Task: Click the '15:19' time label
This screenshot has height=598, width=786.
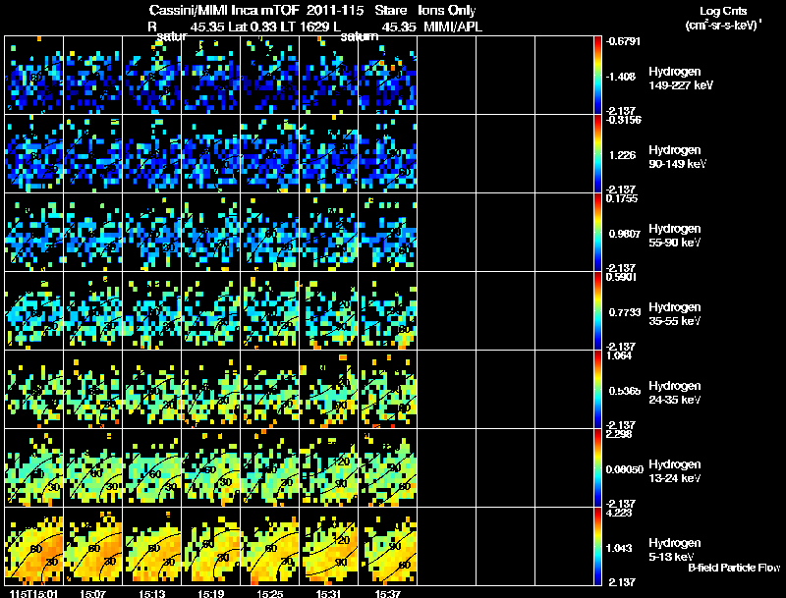Action: tap(210, 594)
